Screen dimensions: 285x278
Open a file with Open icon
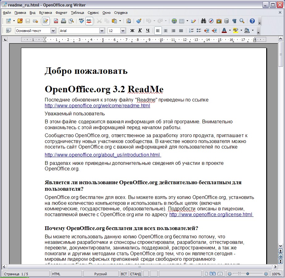20,21
